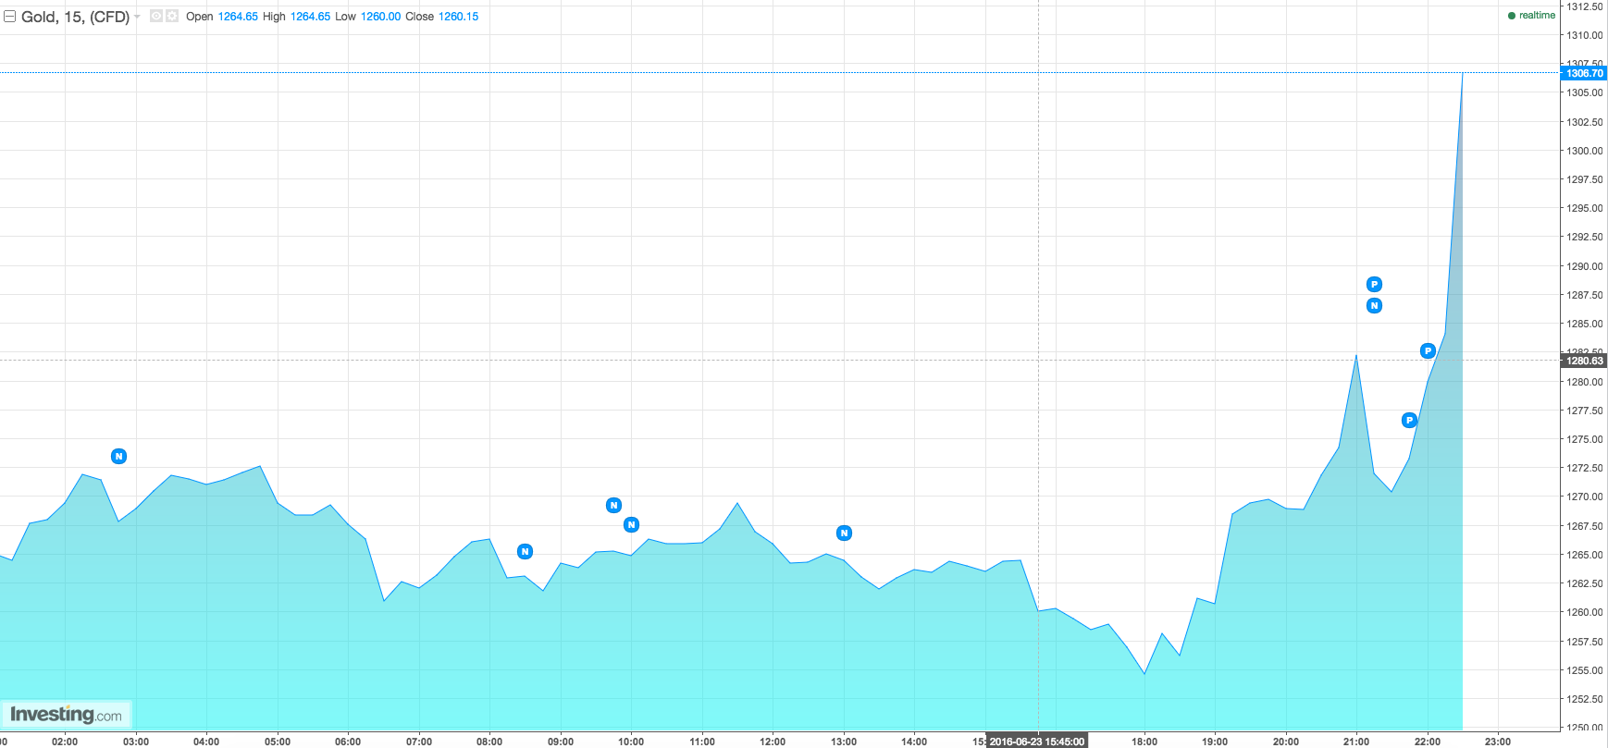The height and width of the screenshot is (748, 1608).
Task: Open the N news marker at 13:00
Action: coord(844,533)
